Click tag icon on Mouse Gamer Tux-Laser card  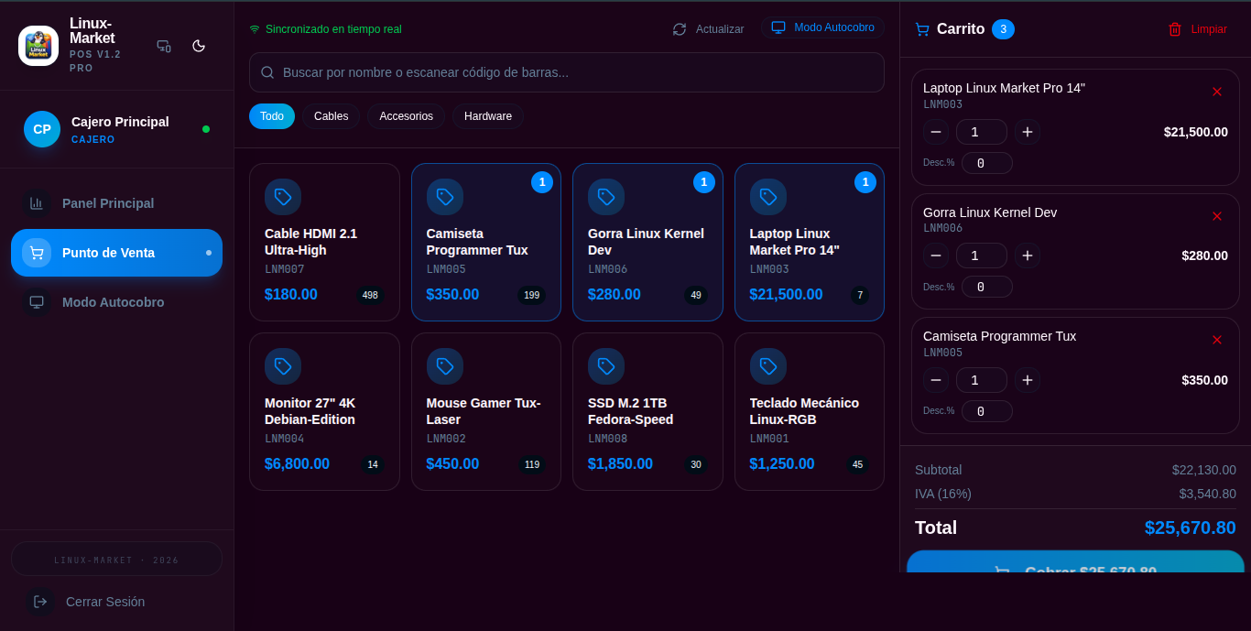coord(445,366)
